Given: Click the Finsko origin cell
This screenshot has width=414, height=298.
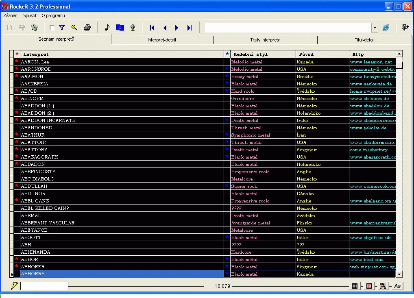Looking at the screenshot, I should pyautogui.click(x=322, y=223).
